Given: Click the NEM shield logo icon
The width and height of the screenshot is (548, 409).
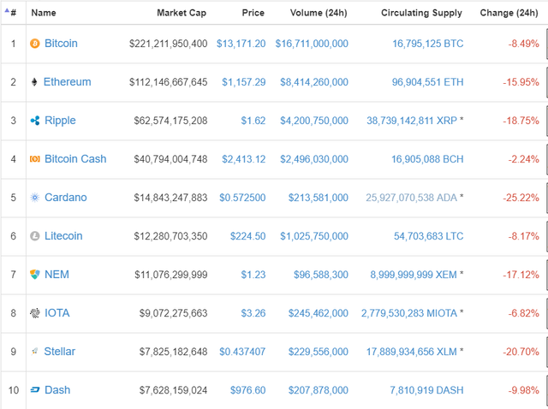Looking at the screenshot, I should [35, 275].
